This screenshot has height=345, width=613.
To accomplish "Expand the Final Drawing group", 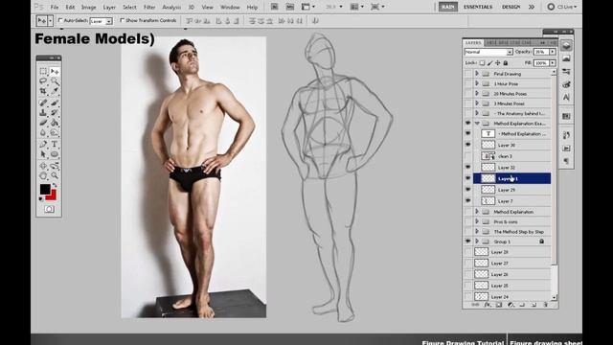I will coord(477,74).
